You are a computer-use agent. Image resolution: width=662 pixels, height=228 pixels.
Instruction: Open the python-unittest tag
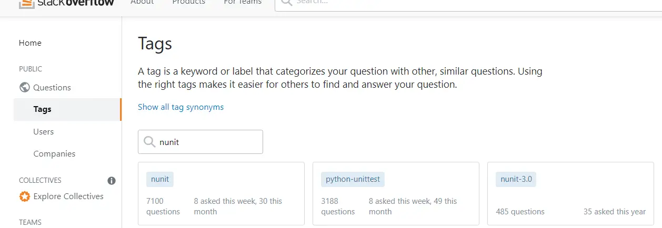353,179
